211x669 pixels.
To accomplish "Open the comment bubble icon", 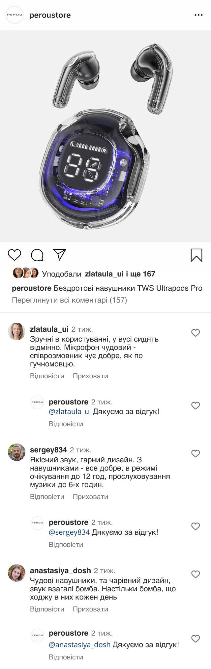I will click(37, 255).
